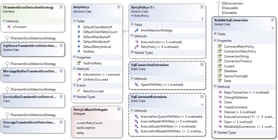Collapse Properties section in RetryPolicy abstract class
The image size is (278, 140).
pyautogui.click(x=74, y=57)
